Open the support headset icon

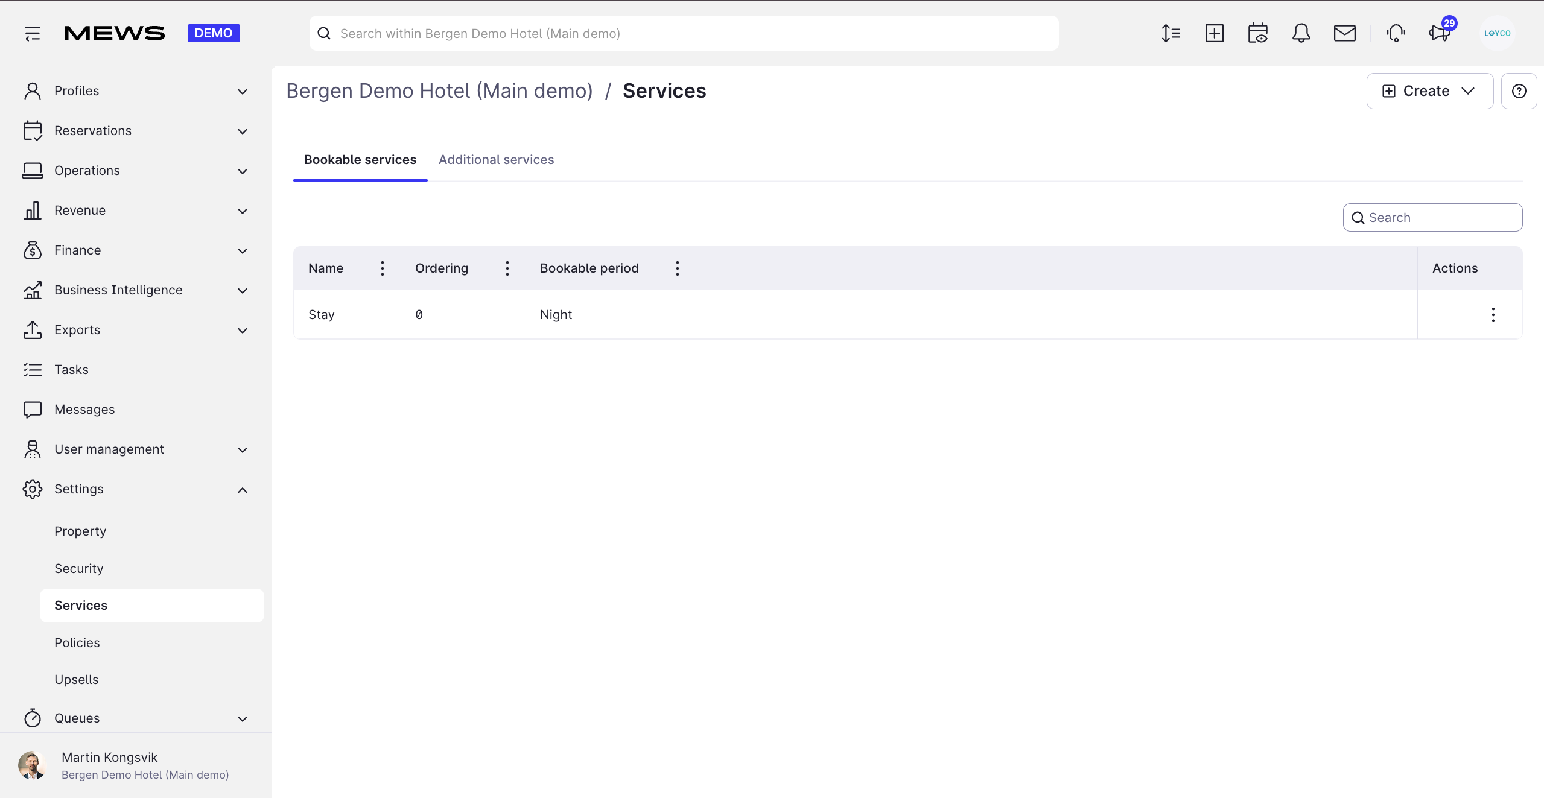tap(1396, 33)
